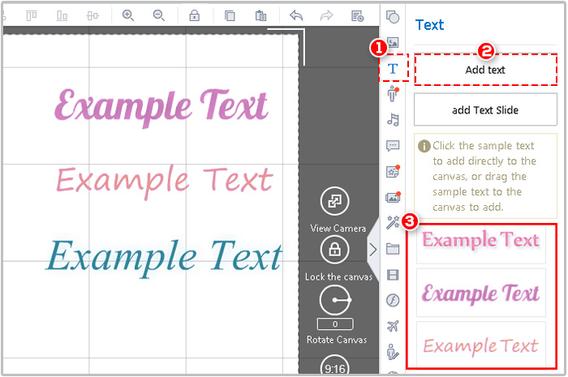Choose the purple script Example Text sample

[x=481, y=293]
